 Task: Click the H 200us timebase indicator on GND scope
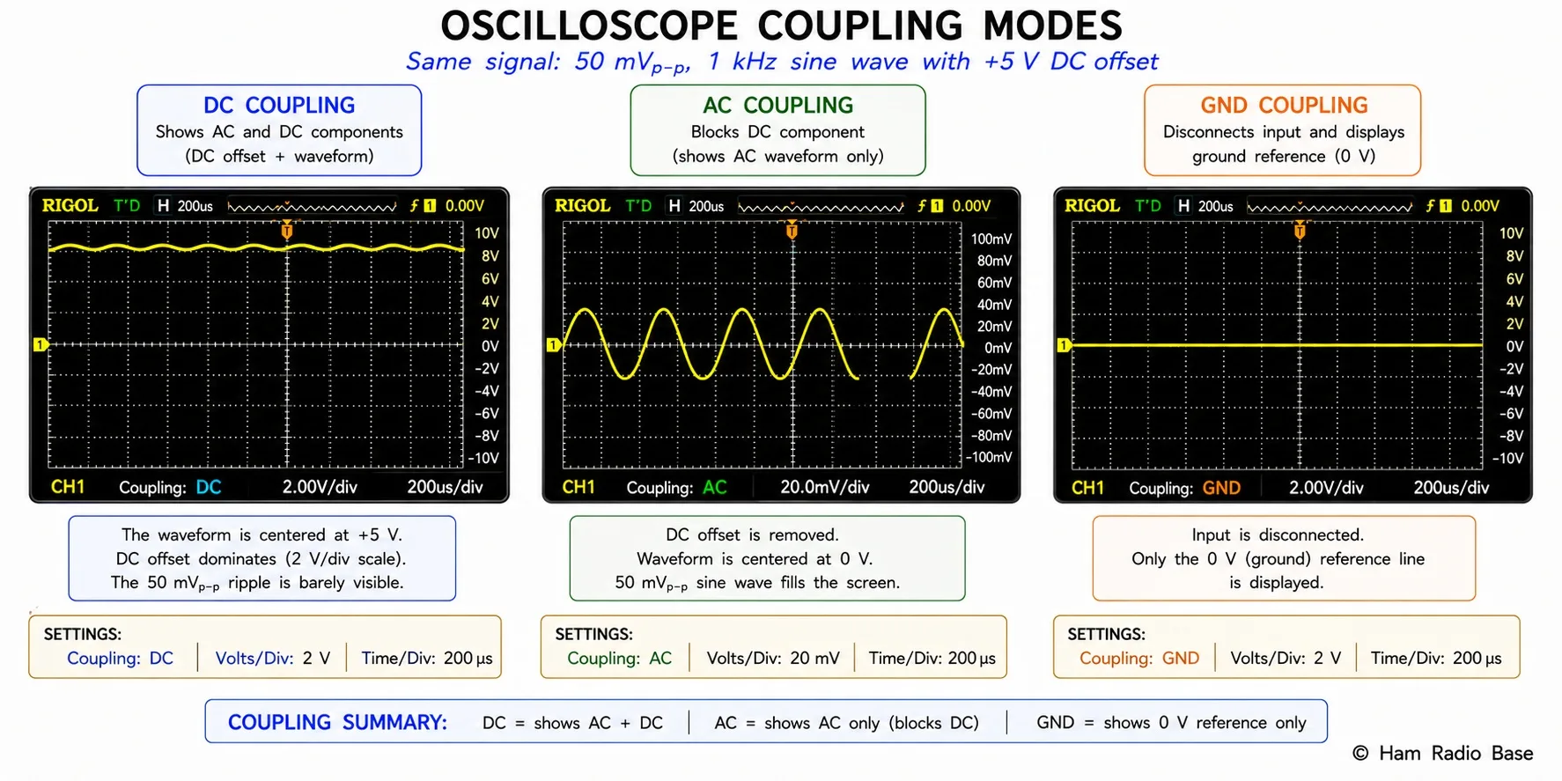point(1205,205)
